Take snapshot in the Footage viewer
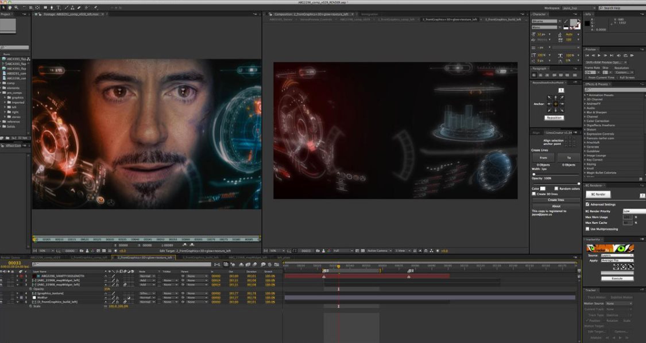This screenshot has width=646, height=343. click(82, 250)
